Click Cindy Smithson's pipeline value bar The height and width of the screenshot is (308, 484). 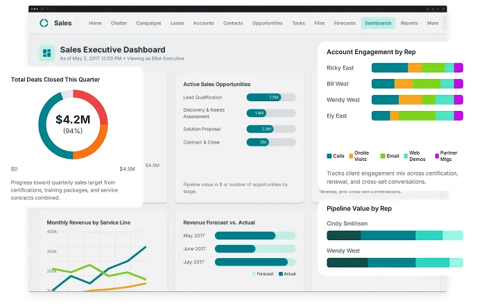coord(395,236)
